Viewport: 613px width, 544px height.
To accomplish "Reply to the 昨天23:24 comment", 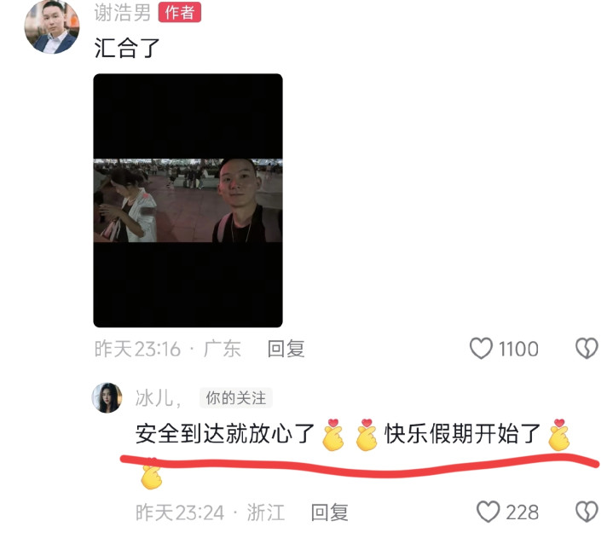I will [329, 512].
